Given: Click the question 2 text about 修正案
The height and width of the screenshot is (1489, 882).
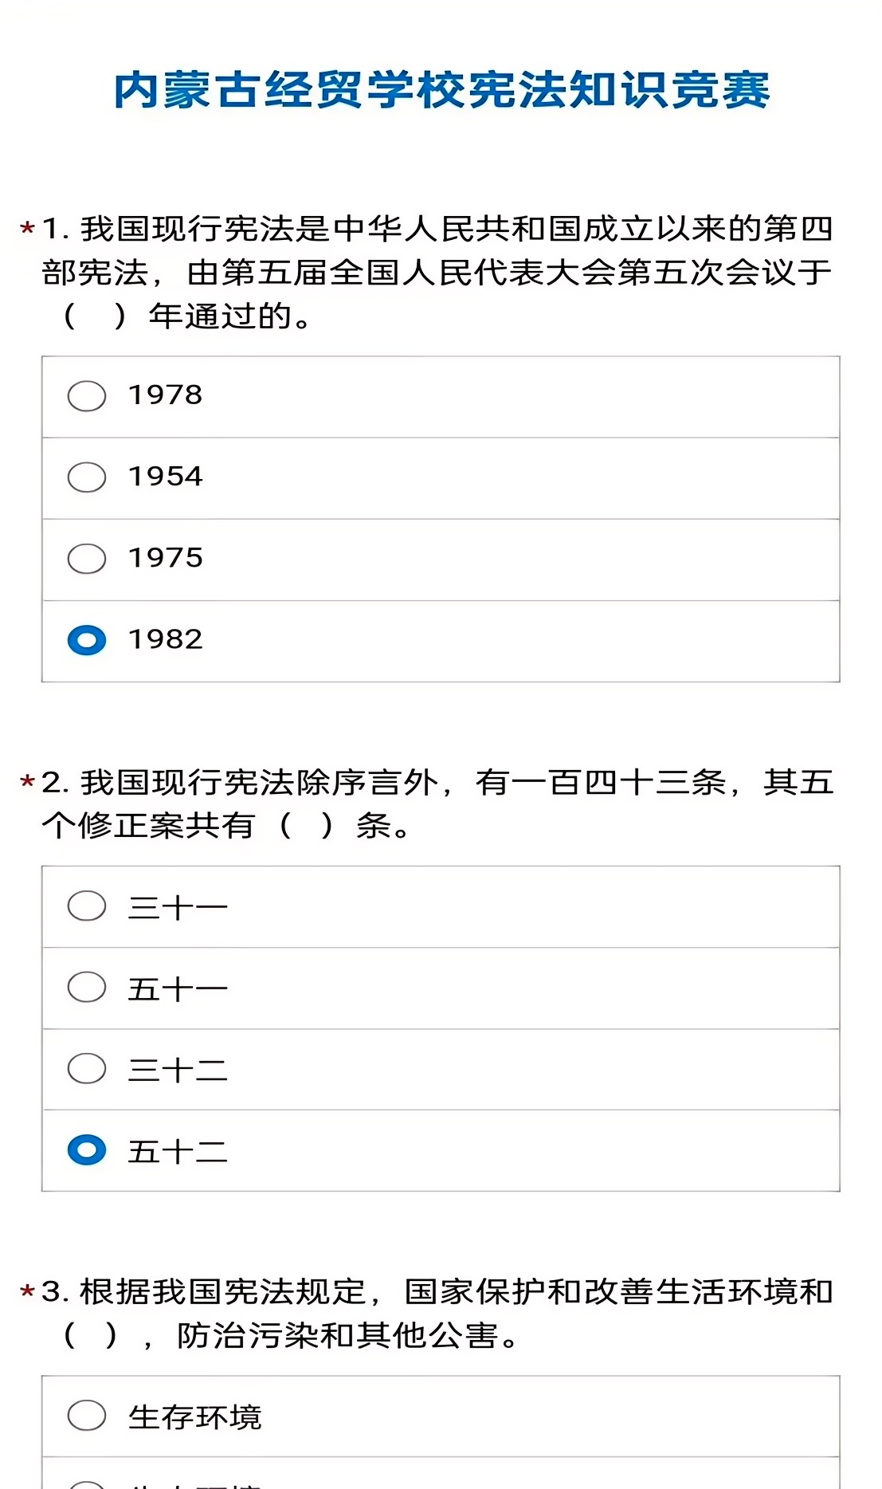Looking at the screenshot, I should [x=437, y=803].
